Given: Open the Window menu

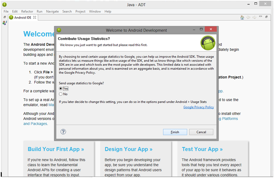Looking at the screenshot, I should pos(95,12).
